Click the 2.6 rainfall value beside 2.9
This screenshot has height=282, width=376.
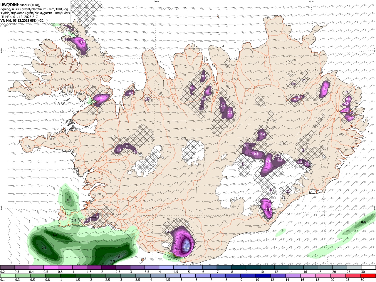coord(120,257)
